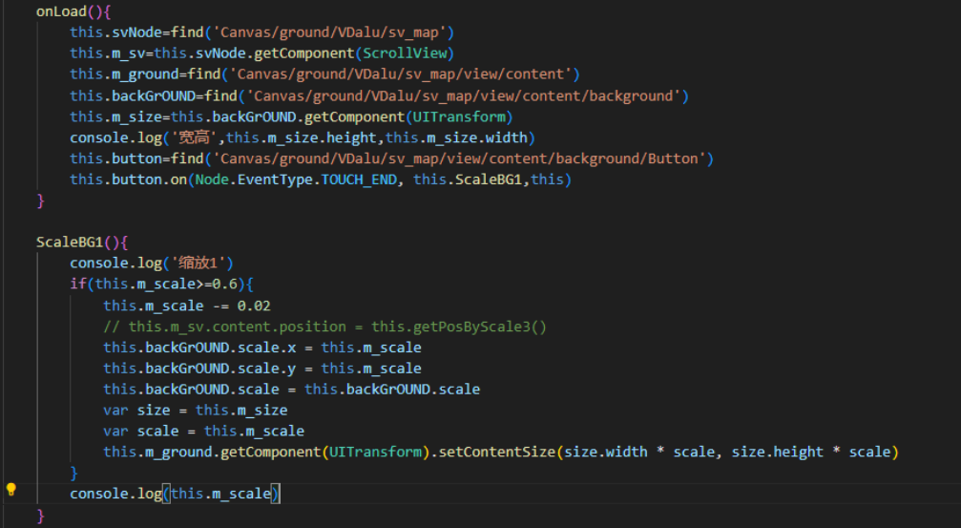Image resolution: width=961 pixels, height=528 pixels.
Task: Click m_ground in the this.m_ground=find line
Action: [x=145, y=74]
